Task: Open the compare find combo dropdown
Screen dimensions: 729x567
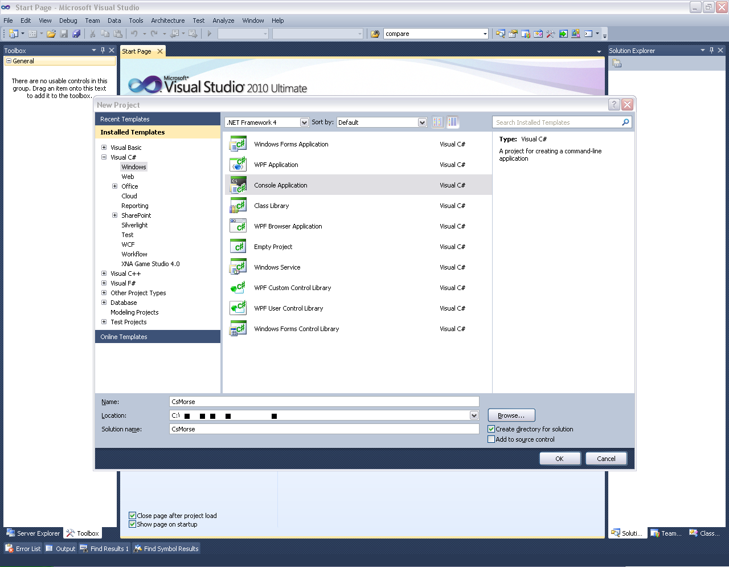Action: point(485,34)
